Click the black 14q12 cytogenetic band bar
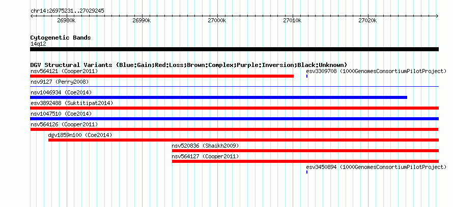Screen dimensions: 453x207 tap(234, 49)
